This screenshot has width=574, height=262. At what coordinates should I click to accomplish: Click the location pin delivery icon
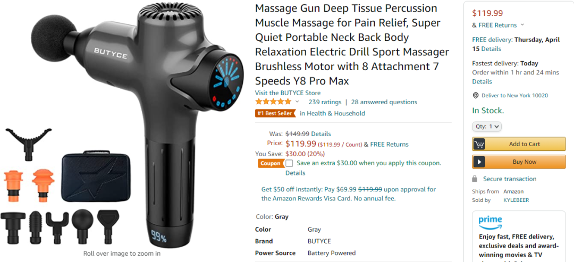click(476, 96)
